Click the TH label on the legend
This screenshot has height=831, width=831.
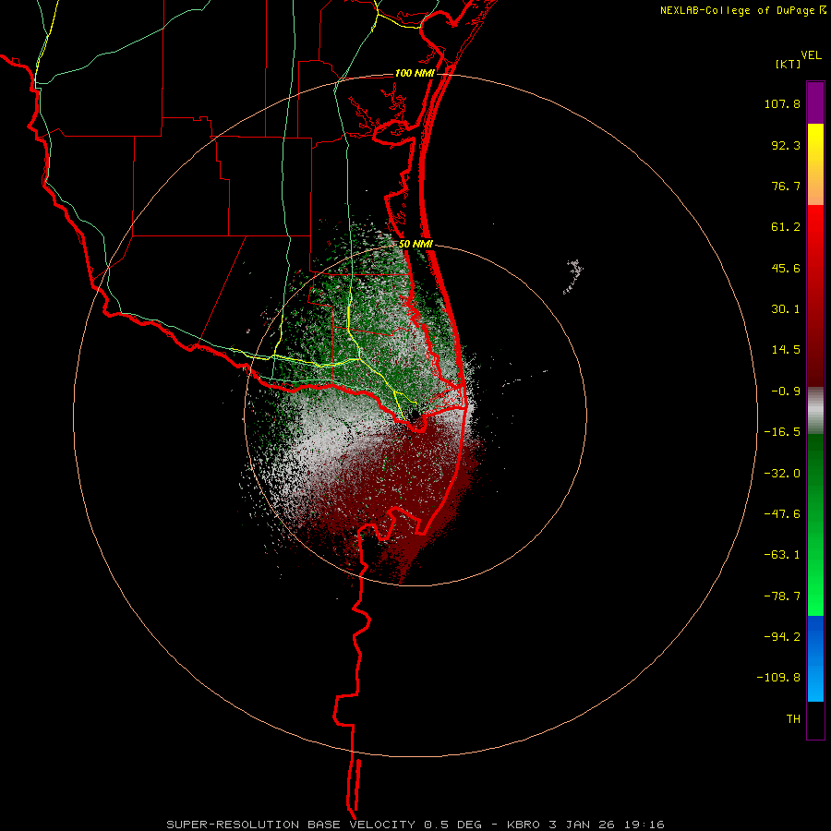[793, 719]
